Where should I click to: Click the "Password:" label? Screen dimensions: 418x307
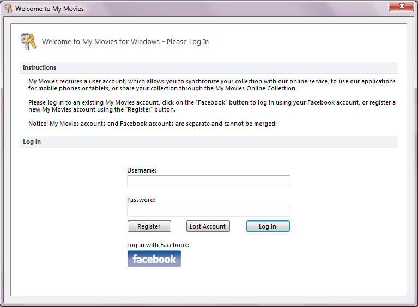point(141,200)
